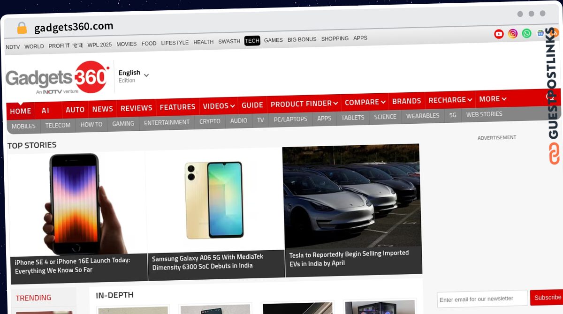Image resolution: width=563 pixels, height=314 pixels.
Task: Click the NDTV top bar link
Action: click(x=13, y=47)
